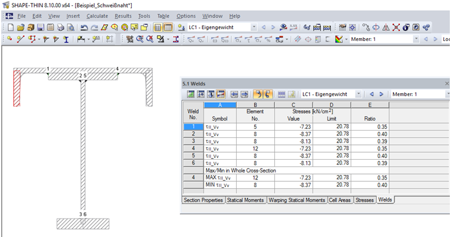Expand the dimension tool dropdown arrow

(x=88, y=39)
